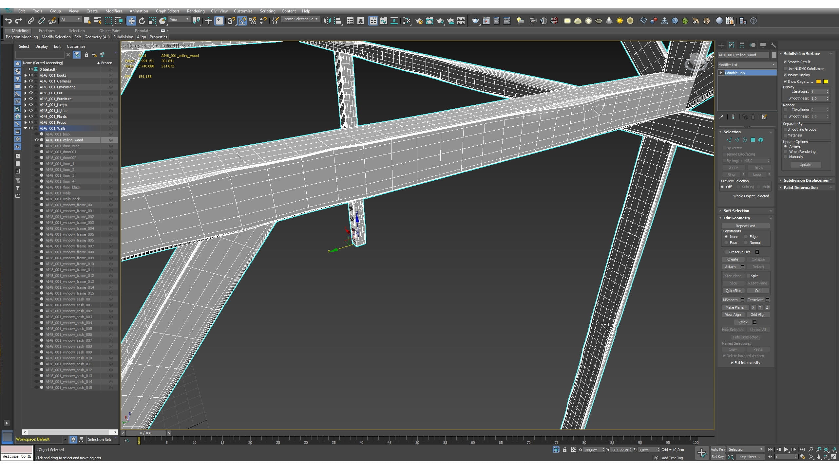This screenshot has height=471, width=839.
Task: Open the Hierarchy panel tab icon
Action: click(742, 45)
